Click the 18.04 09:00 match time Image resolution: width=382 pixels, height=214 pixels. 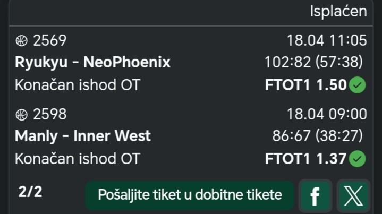(327, 114)
